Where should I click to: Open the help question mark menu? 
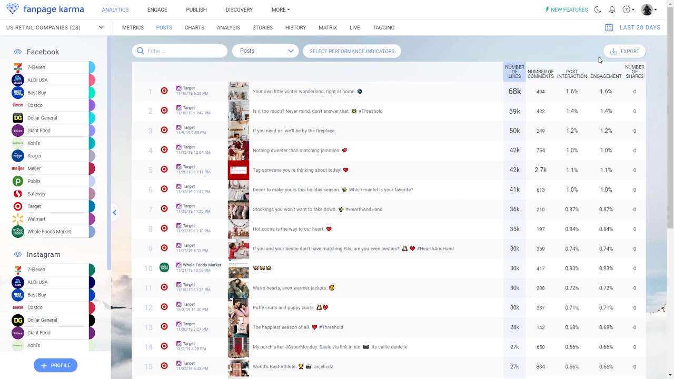pyautogui.click(x=628, y=9)
